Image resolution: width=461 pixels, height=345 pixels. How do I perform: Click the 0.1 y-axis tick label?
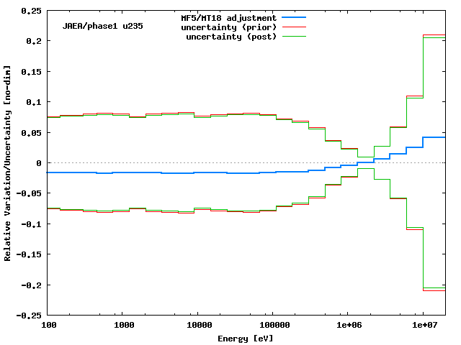(33, 102)
